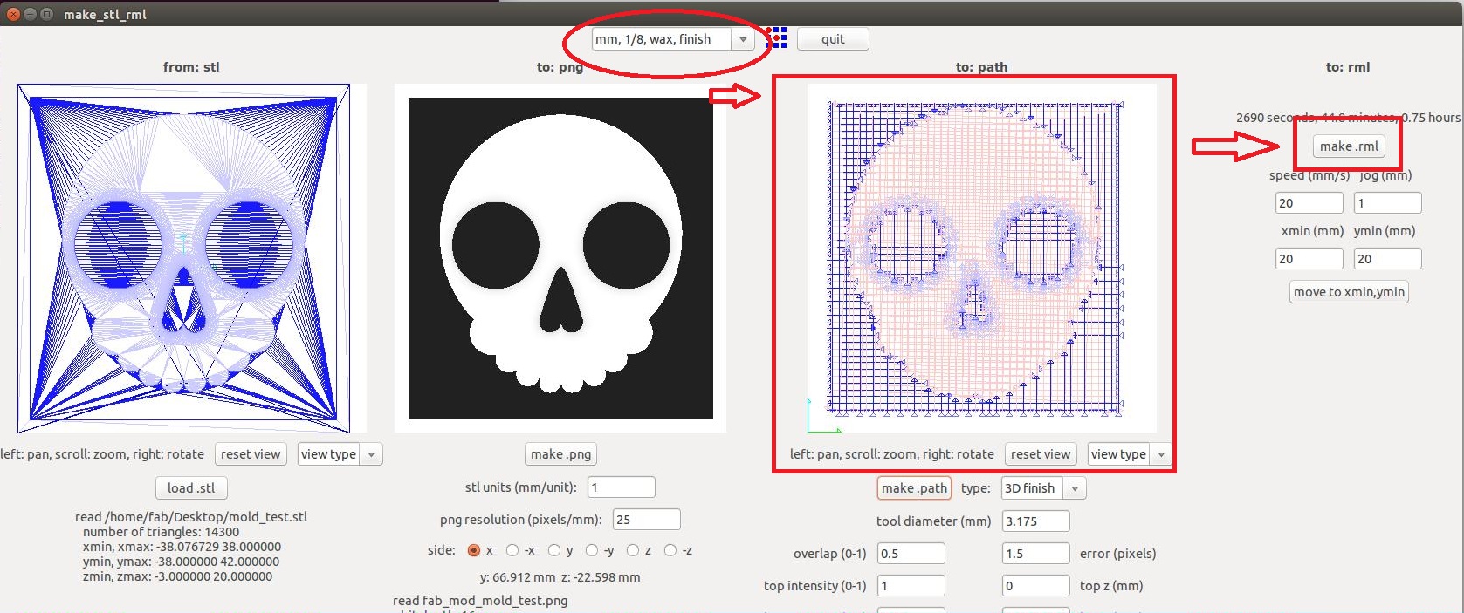Image resolution: width=1464 pixels, height=613 pixels.
Task: Select side z radio button
Action: coord(633,550)
